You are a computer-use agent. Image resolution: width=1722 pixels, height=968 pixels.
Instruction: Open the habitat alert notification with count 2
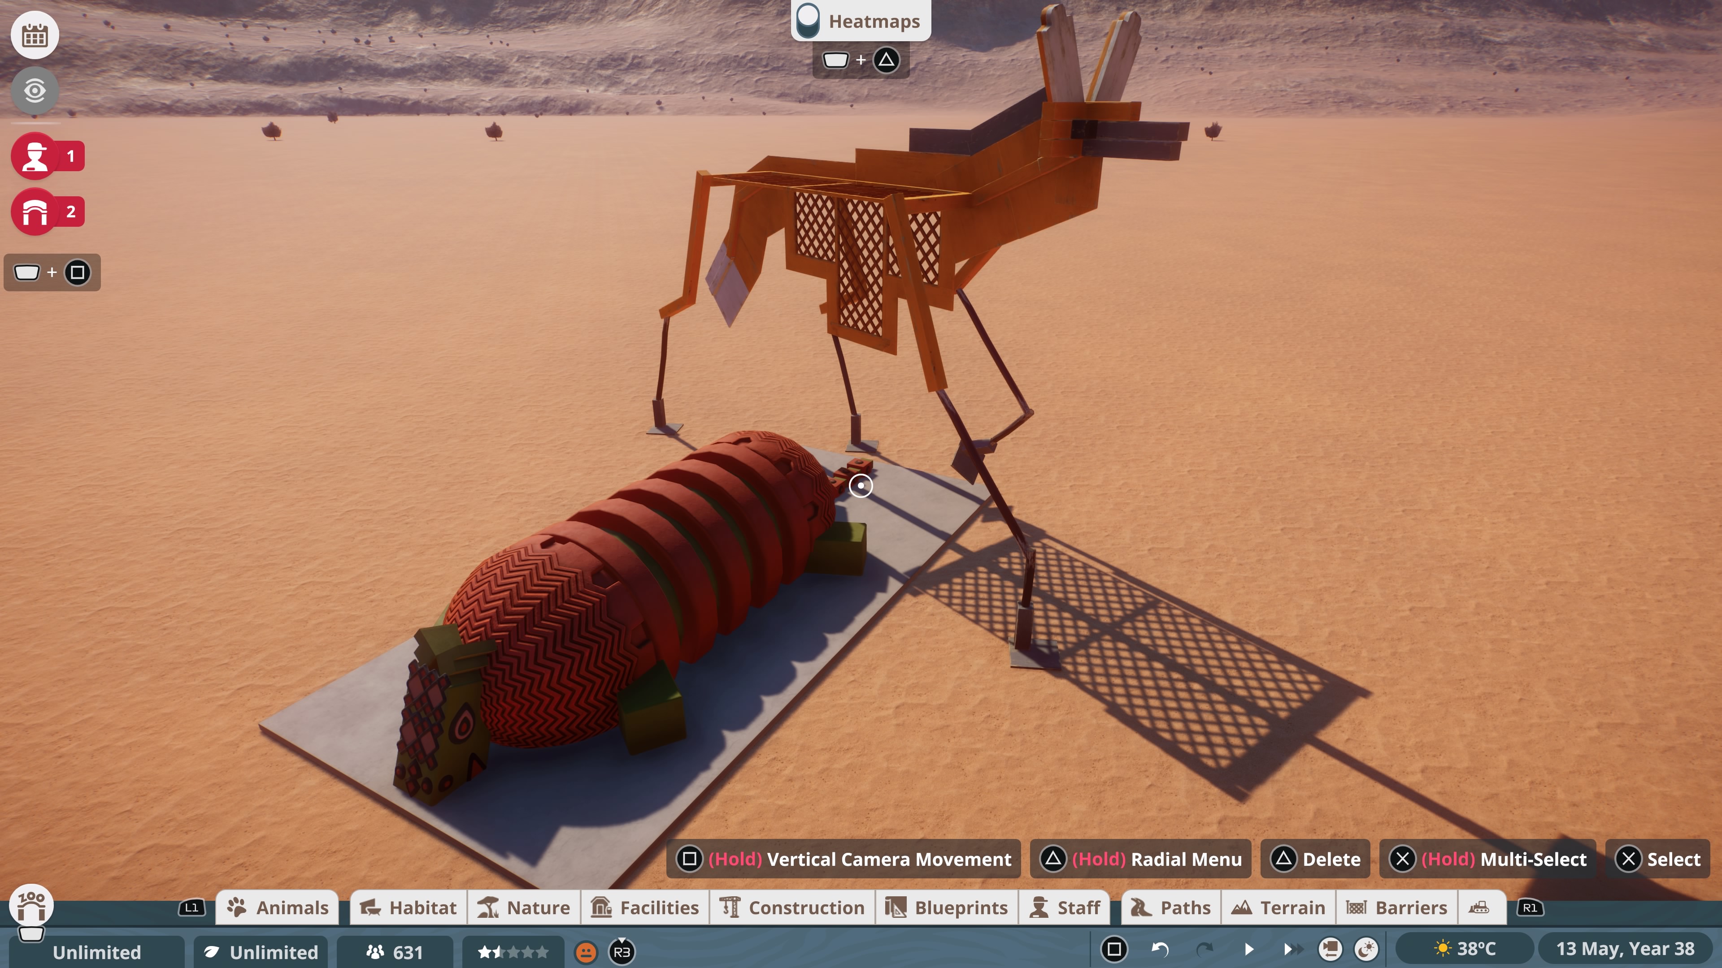coord(48,212)
